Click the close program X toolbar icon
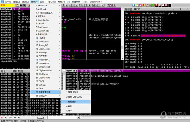Screen dimensions: 190x122 (x=24, y=5)
